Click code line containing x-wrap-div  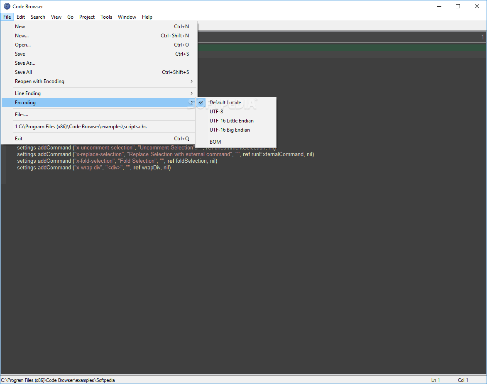[94, 167]
